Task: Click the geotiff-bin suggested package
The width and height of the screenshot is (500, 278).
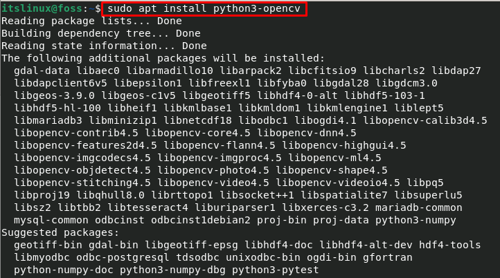Action: (x=48, y=245)
